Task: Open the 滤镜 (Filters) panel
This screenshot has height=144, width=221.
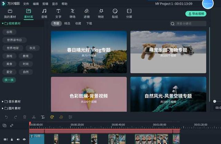Action: tap(87, 13)
